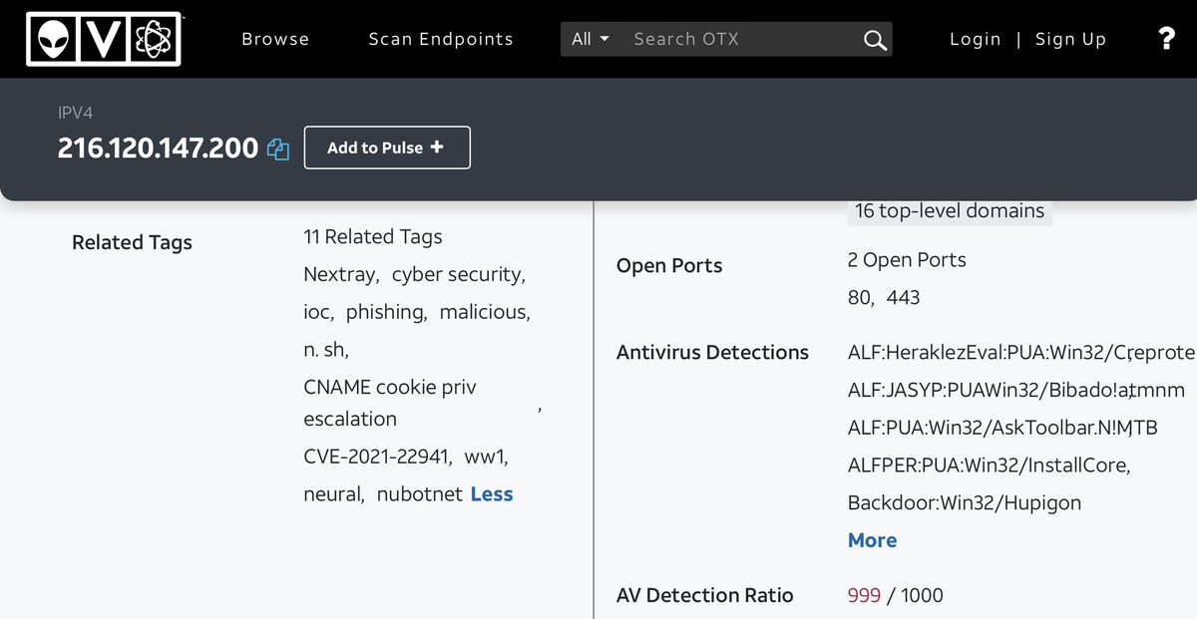Copy the IP address with copy icon

(278, 149)
